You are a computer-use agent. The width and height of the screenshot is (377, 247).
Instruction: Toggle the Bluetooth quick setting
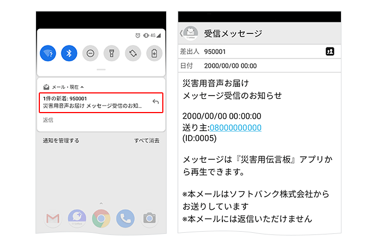point(69,53)
